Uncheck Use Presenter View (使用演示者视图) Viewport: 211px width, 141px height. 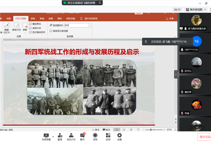tap(50, 31)
